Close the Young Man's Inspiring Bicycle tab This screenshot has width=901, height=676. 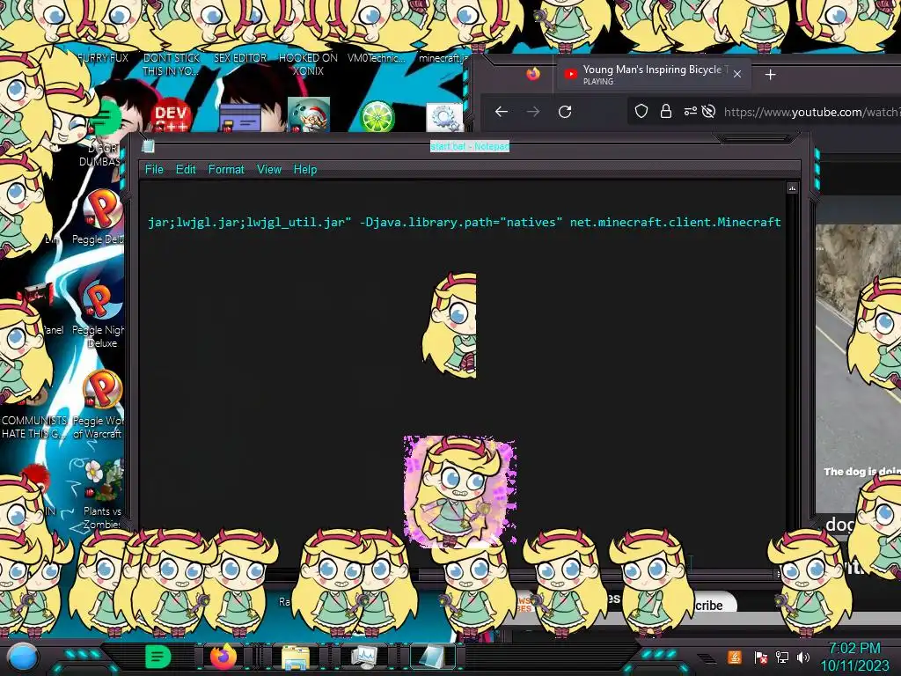[x=737, y=74]
